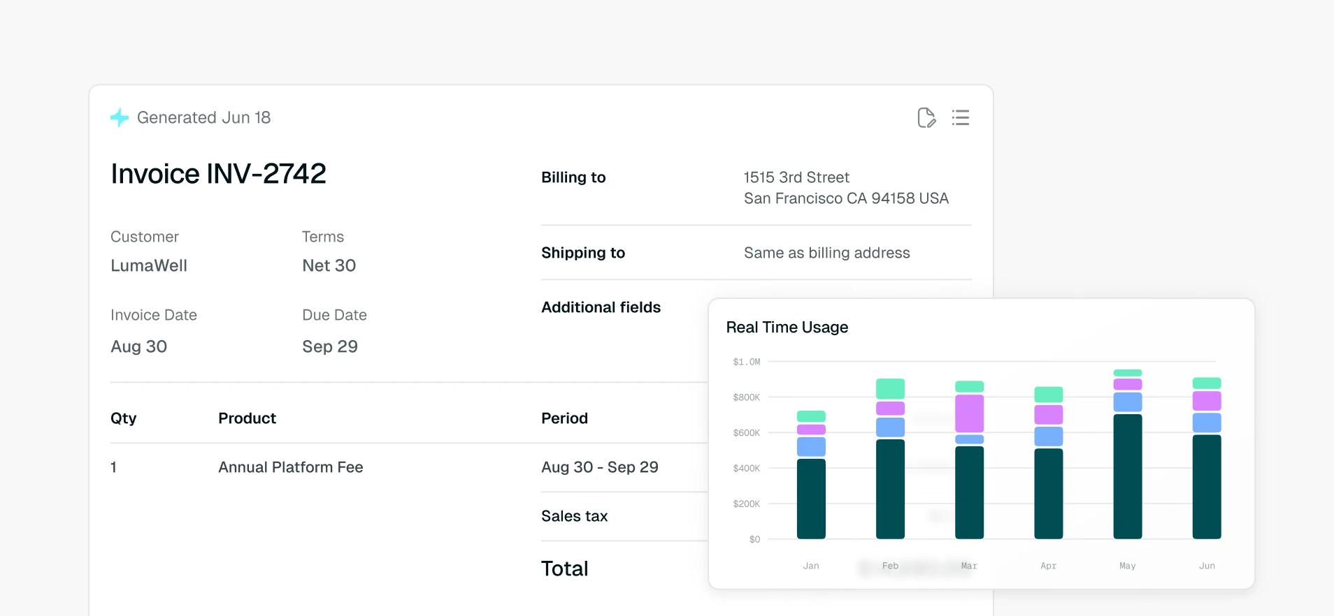The width and height of the screenshot is (1334, 616).
Task: Click the blue segment in the Jan bar
Action: click(811, 446)
